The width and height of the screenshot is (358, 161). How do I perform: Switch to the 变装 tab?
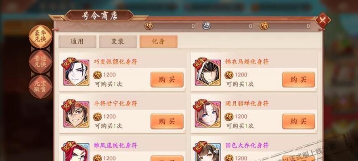pos(118,41)
